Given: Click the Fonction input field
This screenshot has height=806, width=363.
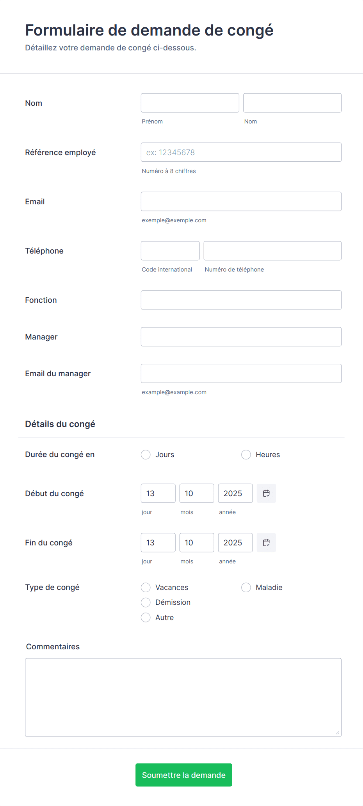Looking at the screenshot, I should (241, 300).
